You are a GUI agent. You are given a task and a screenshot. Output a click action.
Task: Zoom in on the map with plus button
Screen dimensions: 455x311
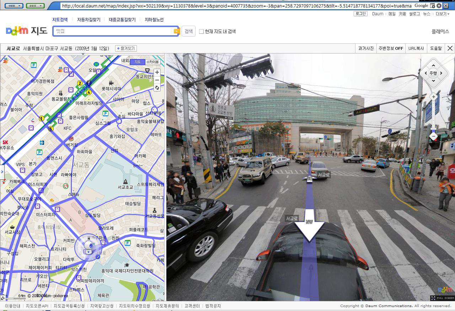pos(157,72)
